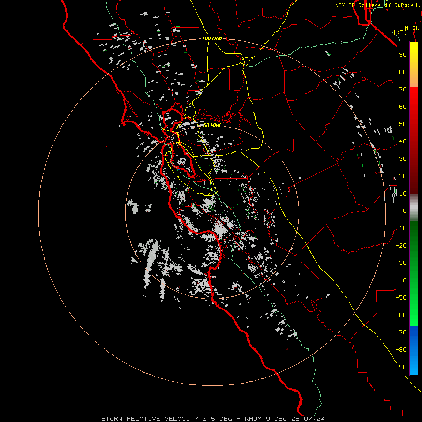Click the "30" velocity scale label

[x=403, y=159]
